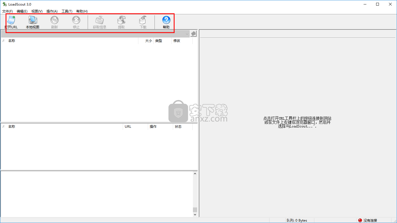Sort queue list by 状态 column

pyautogui.click(x=183, y=127)
